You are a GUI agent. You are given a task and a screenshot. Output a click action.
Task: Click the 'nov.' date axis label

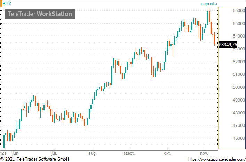pyautogui.click(x=204, y=153)
